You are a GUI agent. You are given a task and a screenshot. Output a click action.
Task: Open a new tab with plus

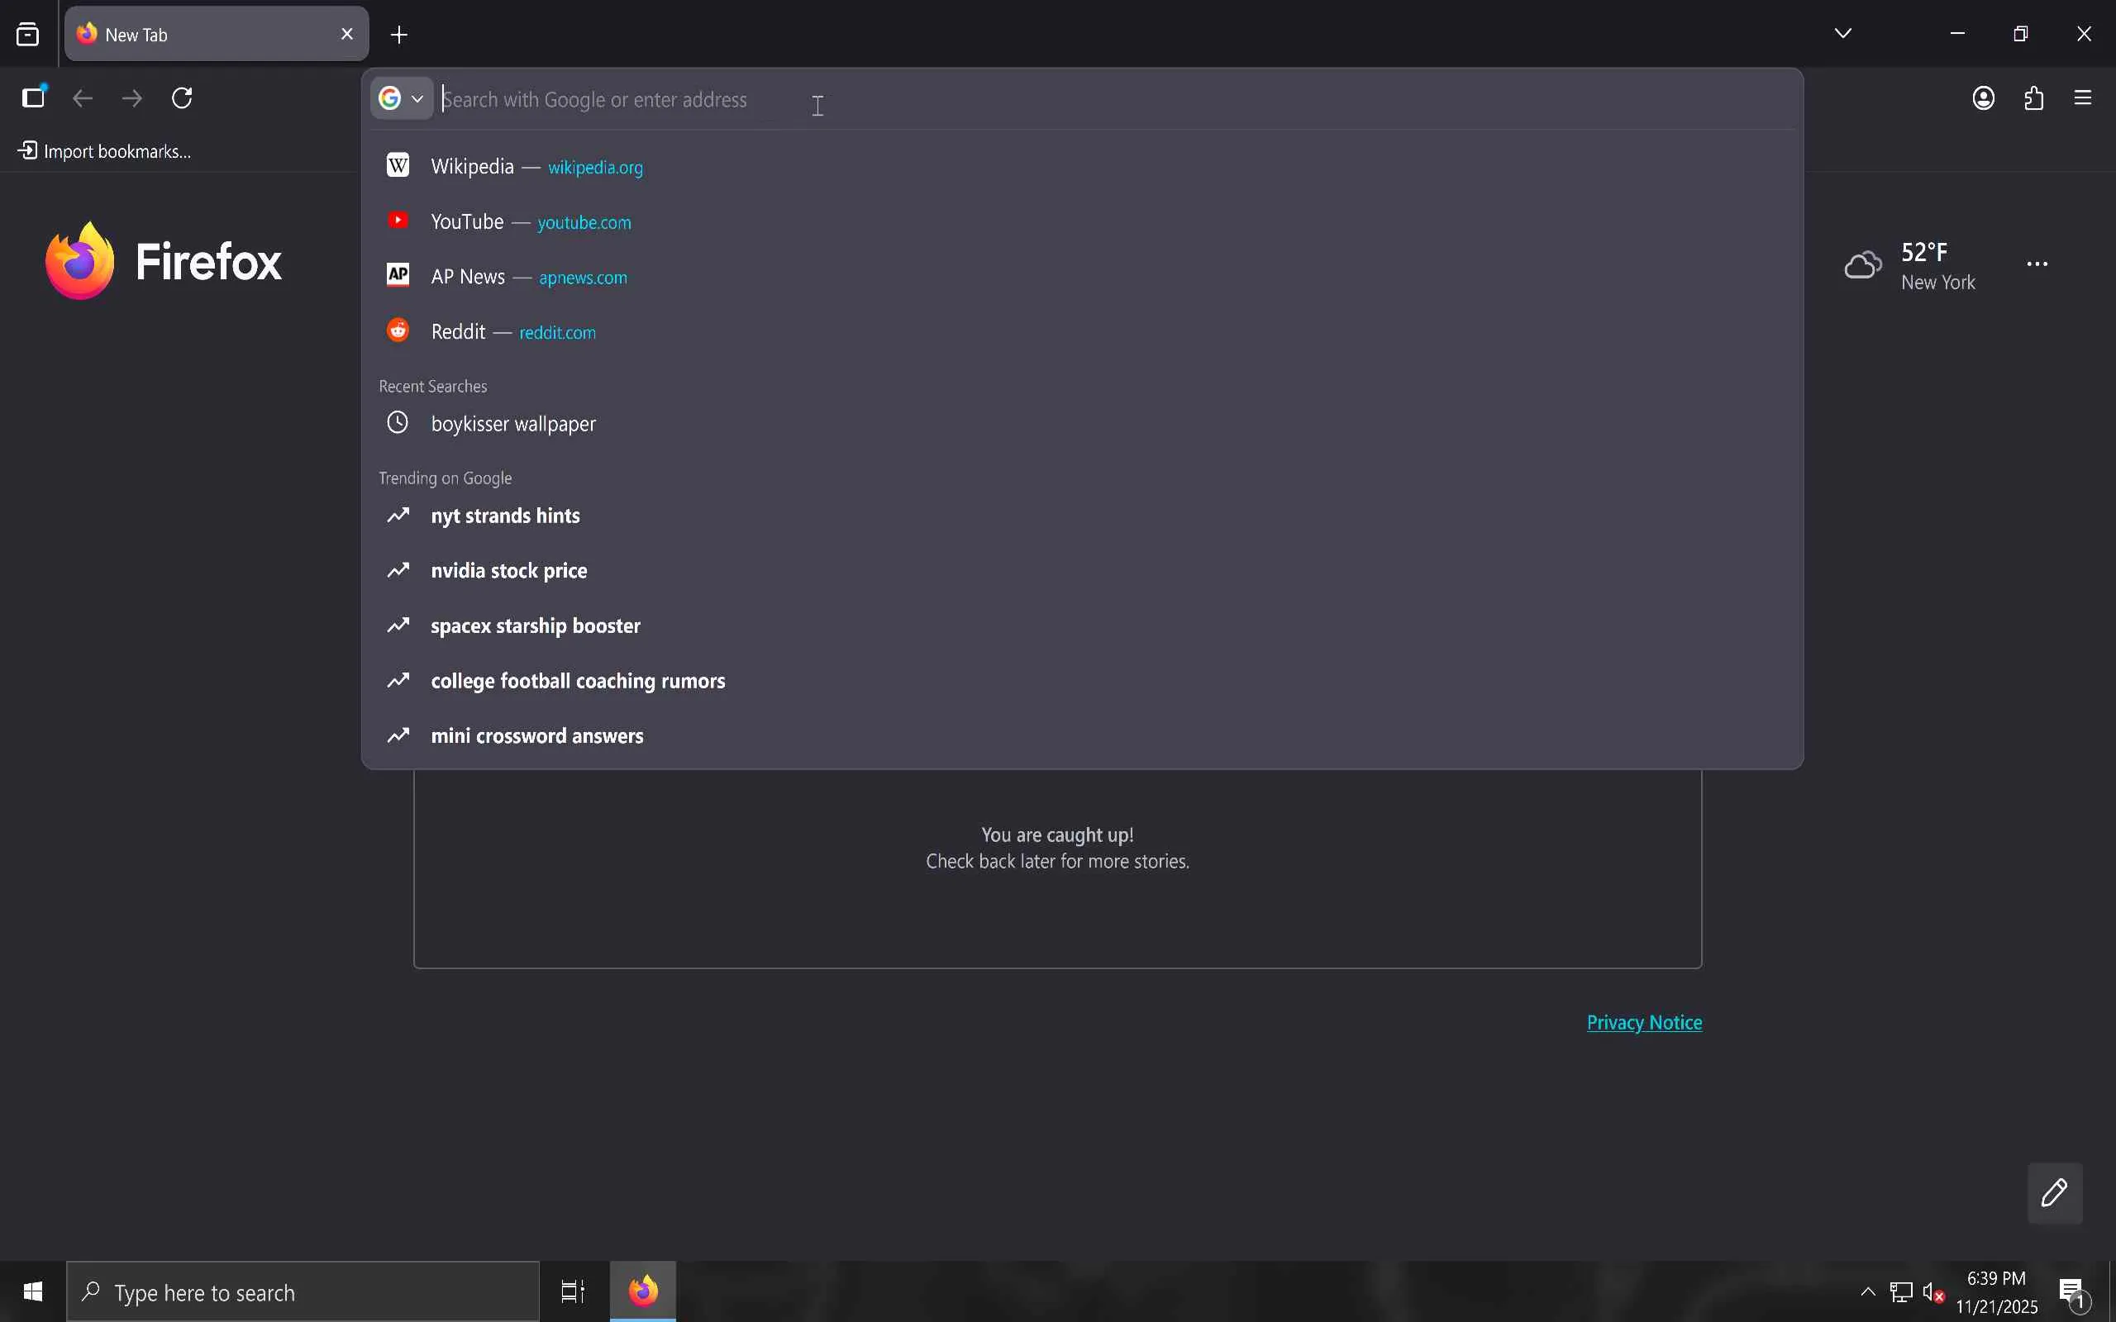(399, 35)
